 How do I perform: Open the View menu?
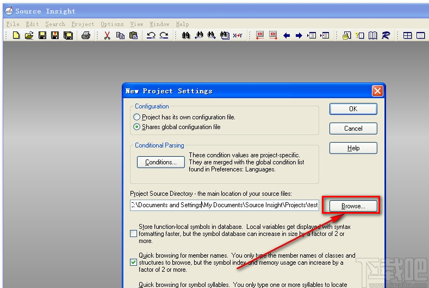tap(136, 24)
